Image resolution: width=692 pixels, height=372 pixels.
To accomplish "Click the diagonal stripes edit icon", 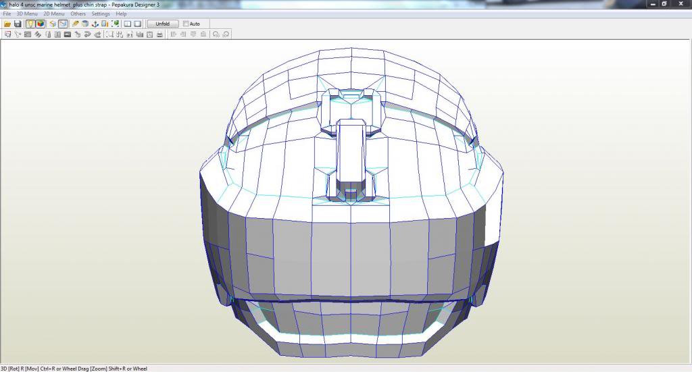I will (x=38, y=34).
